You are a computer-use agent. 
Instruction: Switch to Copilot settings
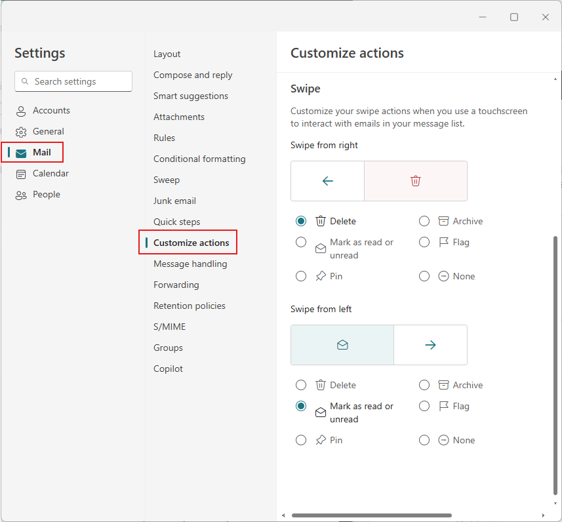[168, 369]
